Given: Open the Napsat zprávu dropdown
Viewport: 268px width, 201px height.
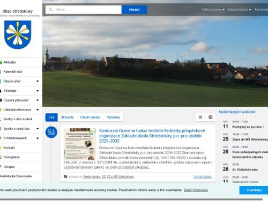Looking at the screenshot, I should pos(240,10).
